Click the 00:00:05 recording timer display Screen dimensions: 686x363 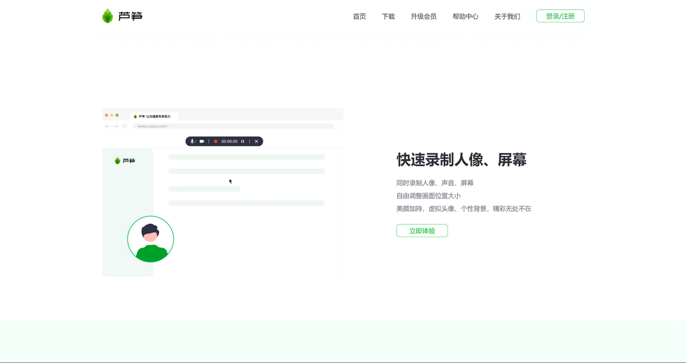(x=229, y=141)
